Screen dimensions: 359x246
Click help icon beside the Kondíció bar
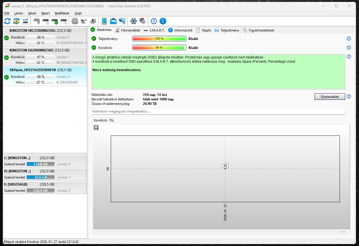coord(349,48)
